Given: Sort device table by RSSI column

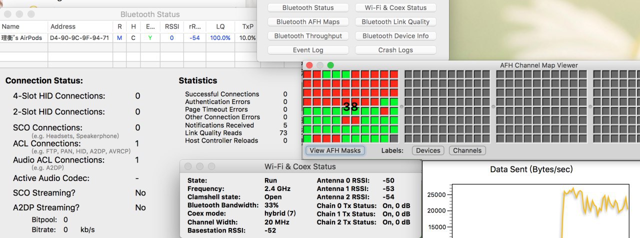Looking at the screenshot, I should click(171, 26).
